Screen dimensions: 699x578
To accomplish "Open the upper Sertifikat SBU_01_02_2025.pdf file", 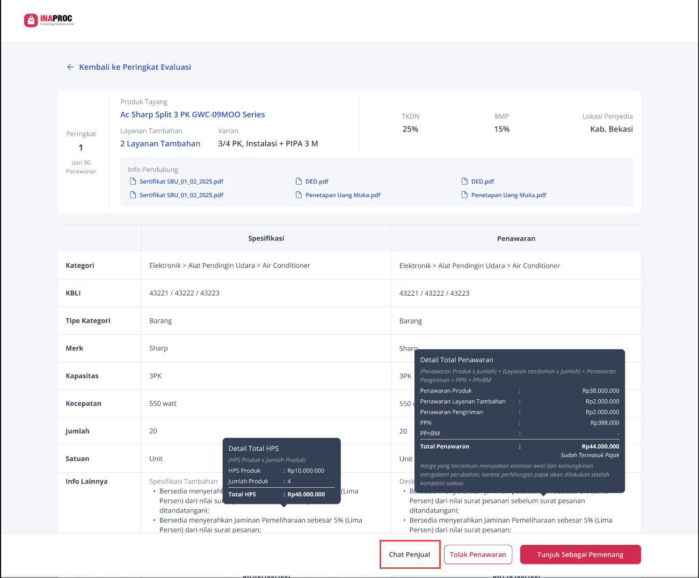I will pos(181,181).
